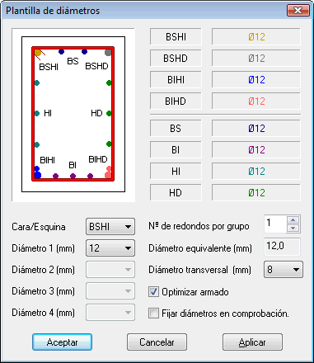Increase Nº de redondos por grupo
Screen dimensions: 314x363
point(293,220)
